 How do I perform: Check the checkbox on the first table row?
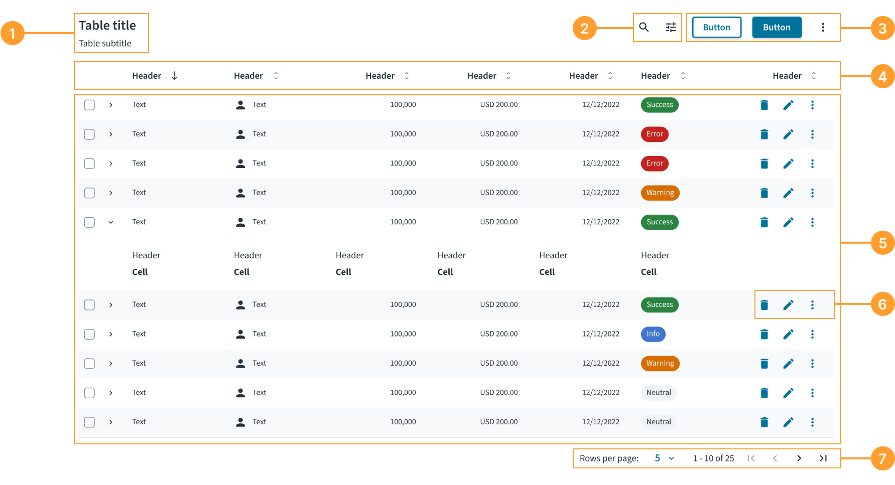point(89,105)
